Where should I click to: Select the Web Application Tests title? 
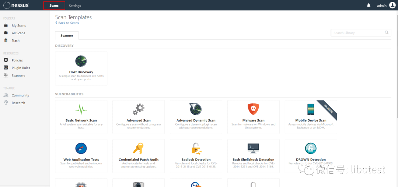(81, 160)
